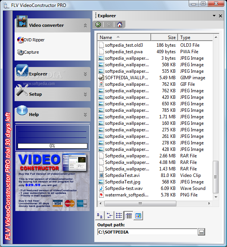The height and width of the screenshot is (247, 227).
Task: Click the $29.95 price in ad
Action: [x=33, y=185]
